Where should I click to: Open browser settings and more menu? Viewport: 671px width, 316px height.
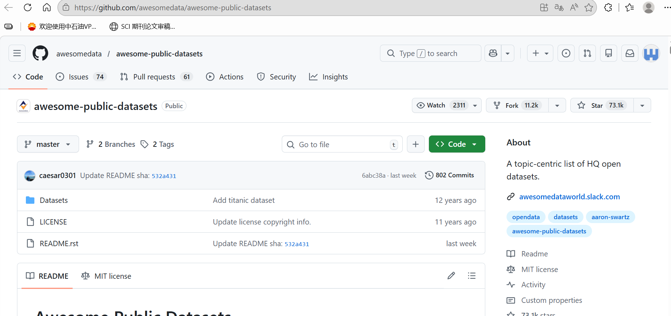tap(667, 7)
